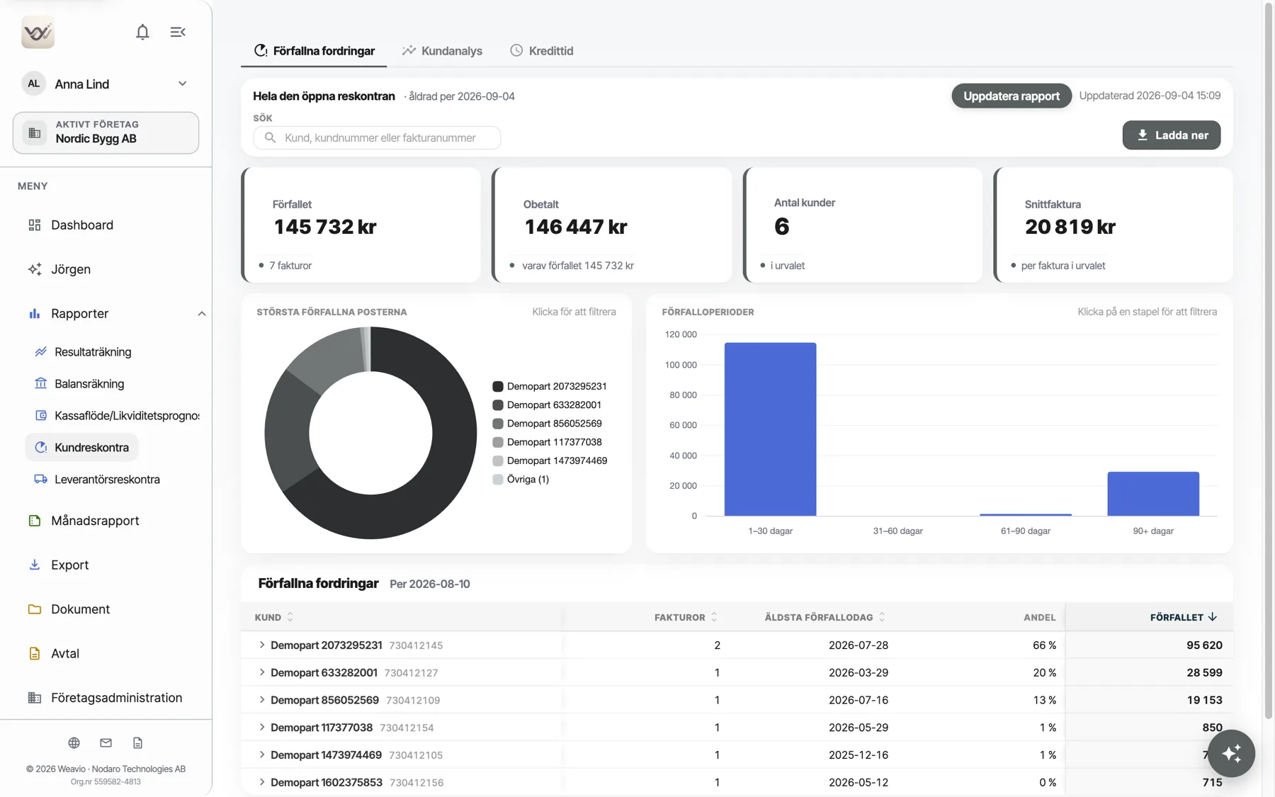The height and width of the screenshot is (797, 1275).
Task: Sort table by Fakturor column
Action: pos(686,617)
